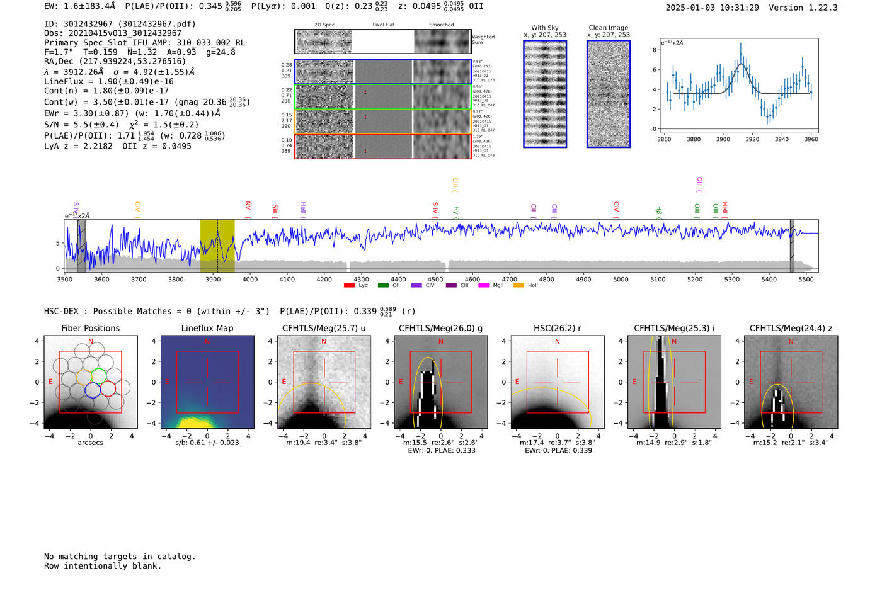The height and width of the screenshot is (600, 882).
Task: Open the CFHTLS/Meg(25.7) u image
Action: pyautogui.click(x=324, y=382)
